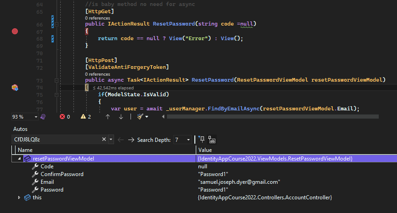The image size is (397, 213).
Task: Select the ConfirmPassword property row
Action: click(x=204, y=174)
